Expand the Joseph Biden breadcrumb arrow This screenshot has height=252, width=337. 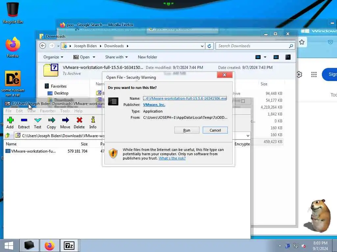(x=100, y=46)
